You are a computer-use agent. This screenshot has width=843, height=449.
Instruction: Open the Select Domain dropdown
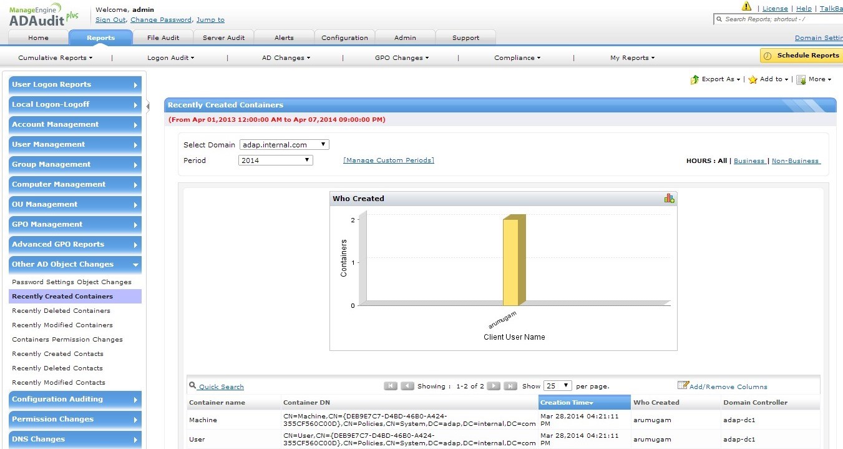(284, 145)
